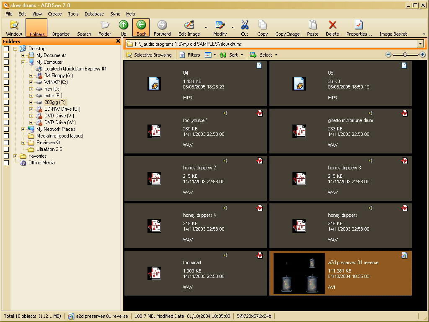Click the Search toolbar icon
This screenshot has height=322, width=429.
[84, 28]
